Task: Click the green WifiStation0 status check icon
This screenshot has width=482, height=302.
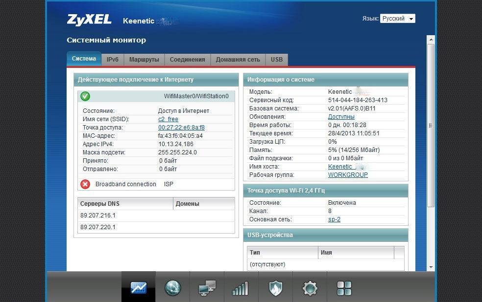Action: [x=85, y=96]
